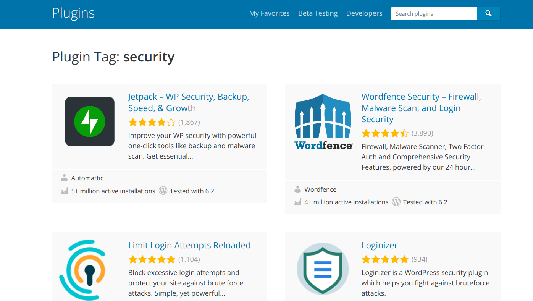533x301 pixels.
Task: Open Wordfence Security plugin title link
Action: pyautogui.click(x=421, y=108)
